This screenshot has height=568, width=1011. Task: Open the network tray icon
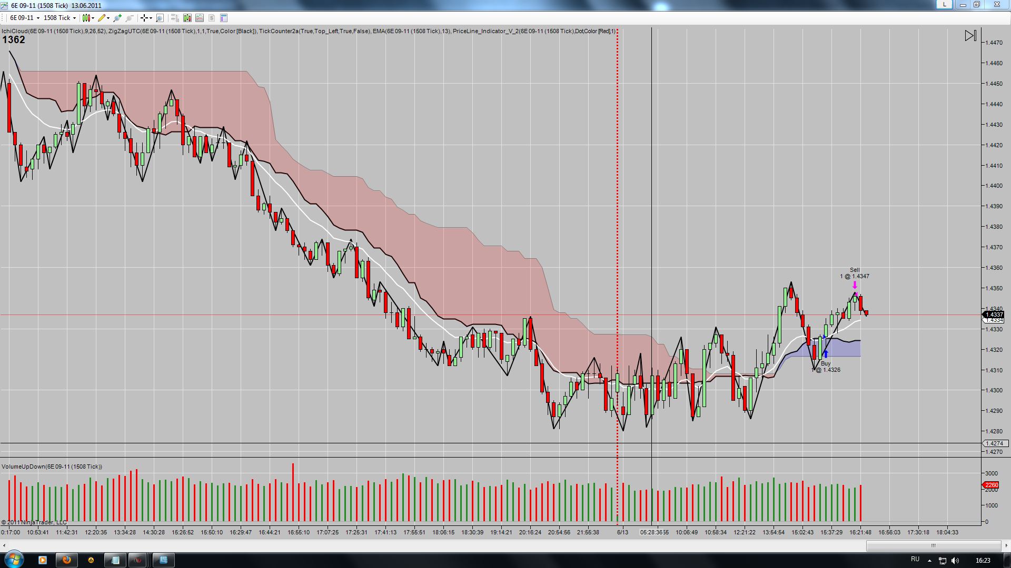tap(943, 561)
